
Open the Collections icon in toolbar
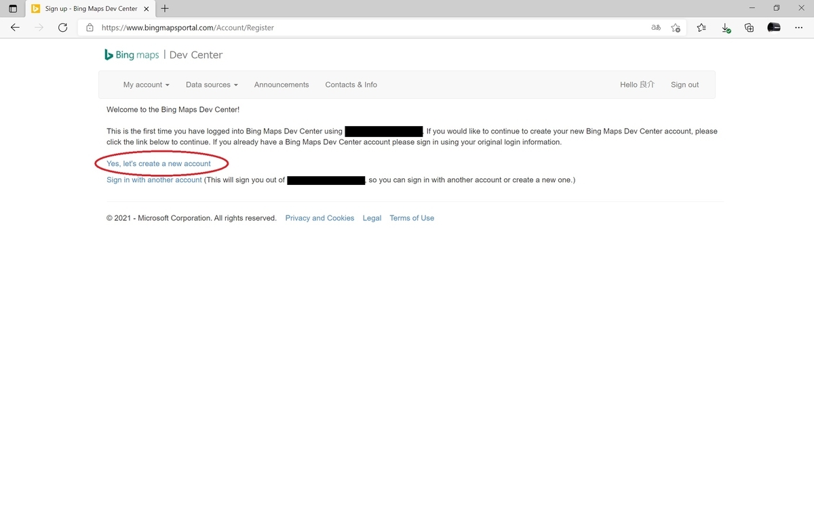[x=749, y=28]
